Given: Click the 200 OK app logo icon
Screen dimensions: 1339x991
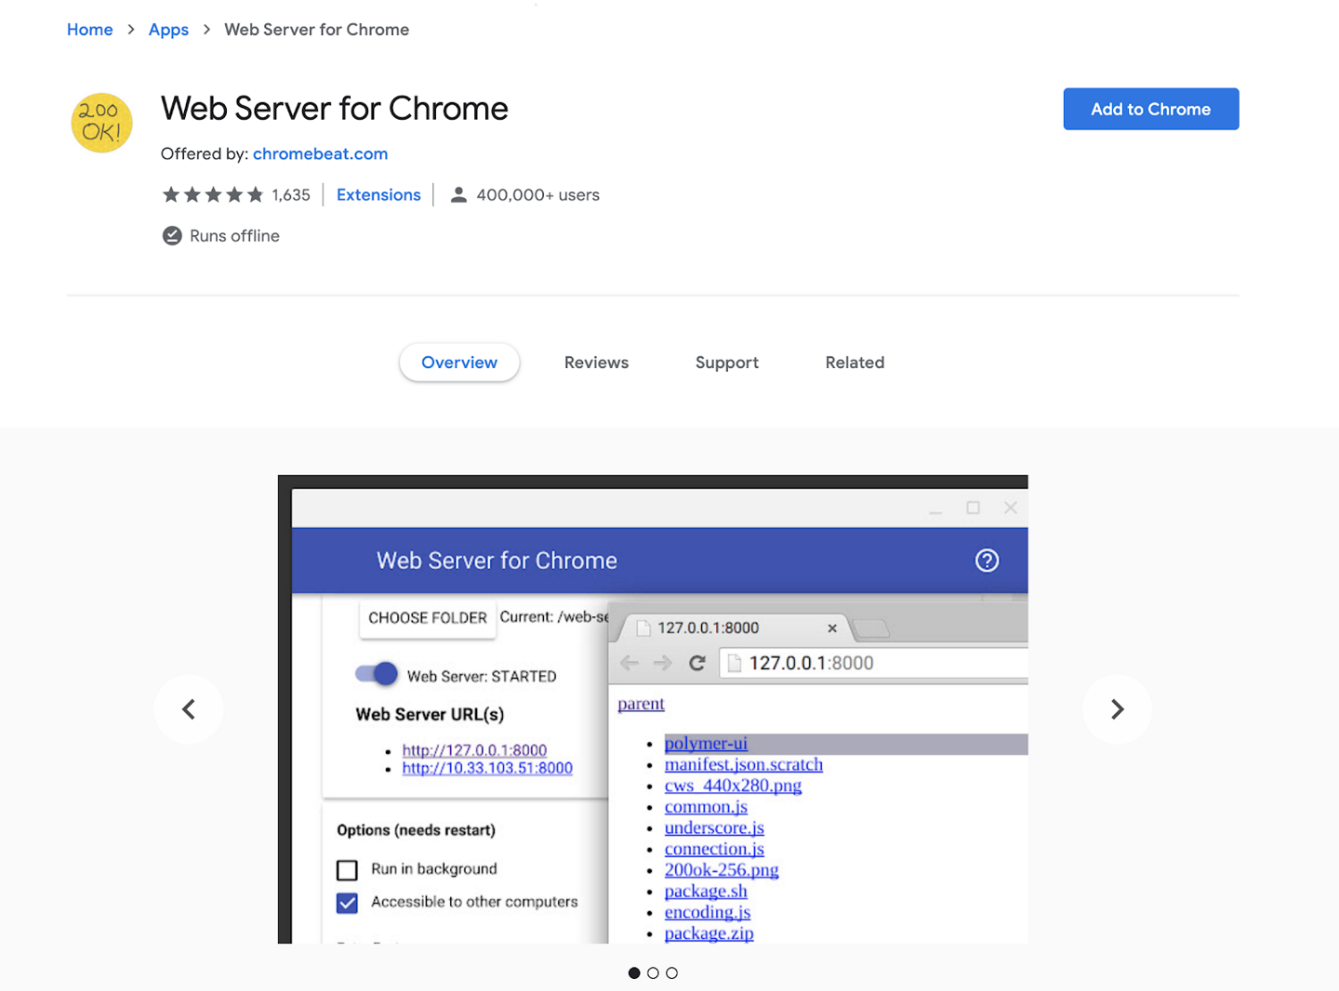Looking at the screenshot, I should point(101,123).
